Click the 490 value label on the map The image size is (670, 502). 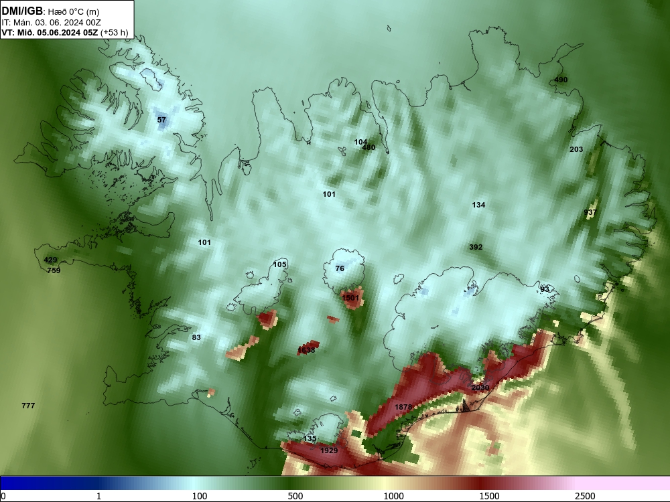click(x=561, y=80)
